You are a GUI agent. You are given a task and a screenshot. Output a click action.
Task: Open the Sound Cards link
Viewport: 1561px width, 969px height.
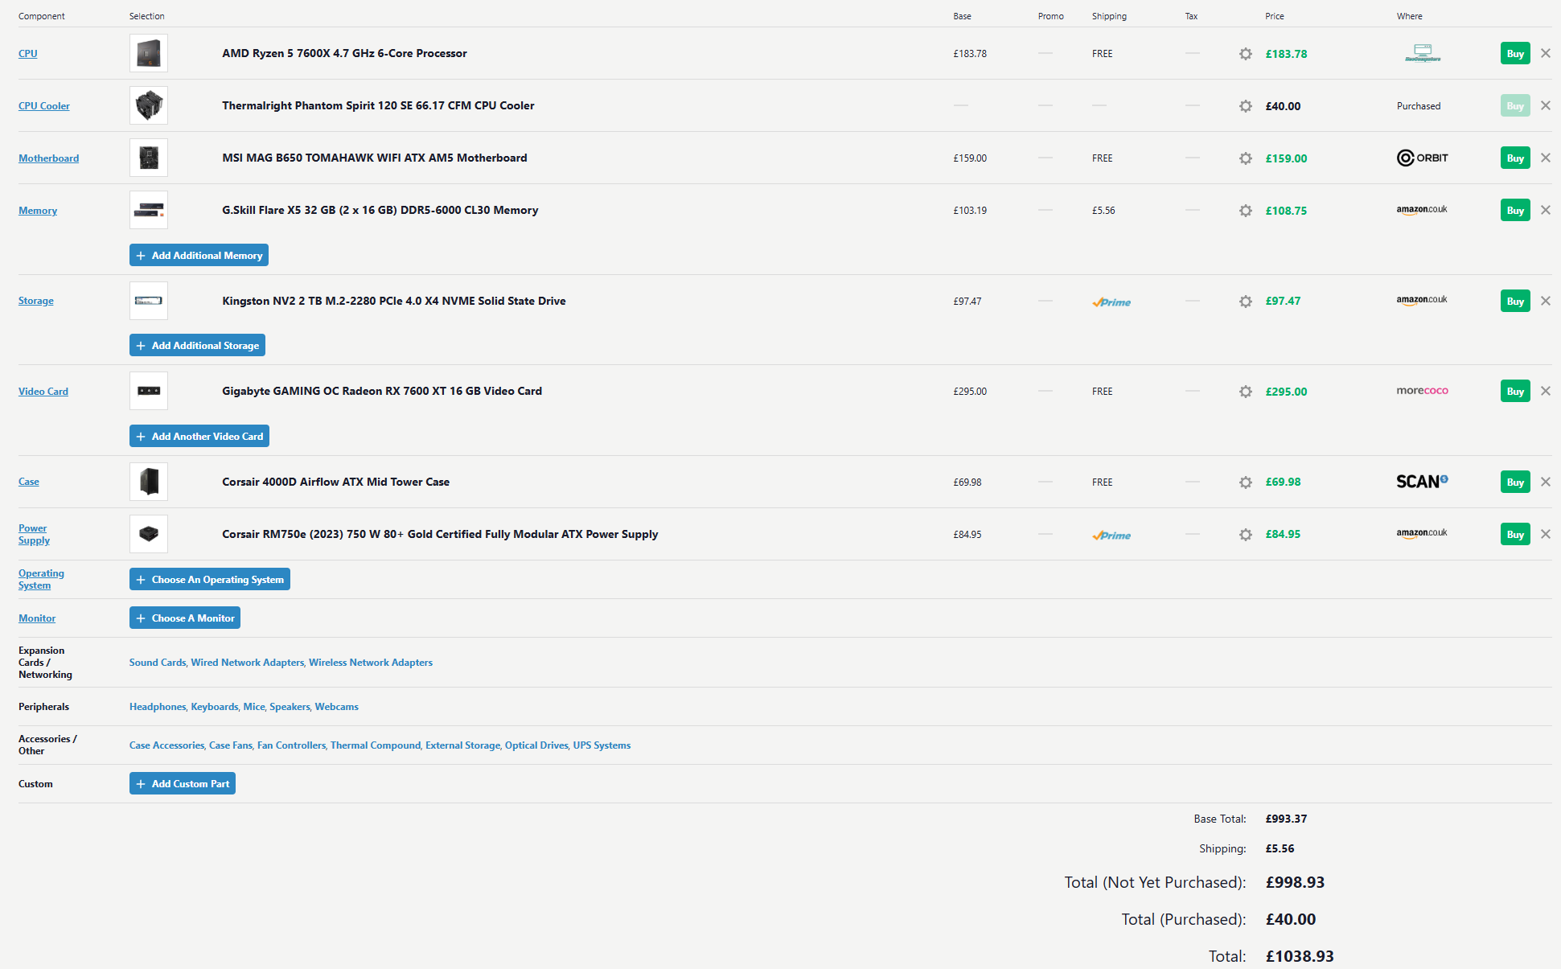pyautogui.click(x=158, y=663)
